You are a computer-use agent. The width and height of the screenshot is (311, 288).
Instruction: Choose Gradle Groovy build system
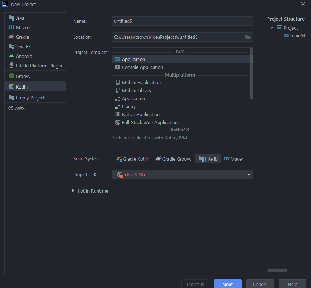point(173,159)
